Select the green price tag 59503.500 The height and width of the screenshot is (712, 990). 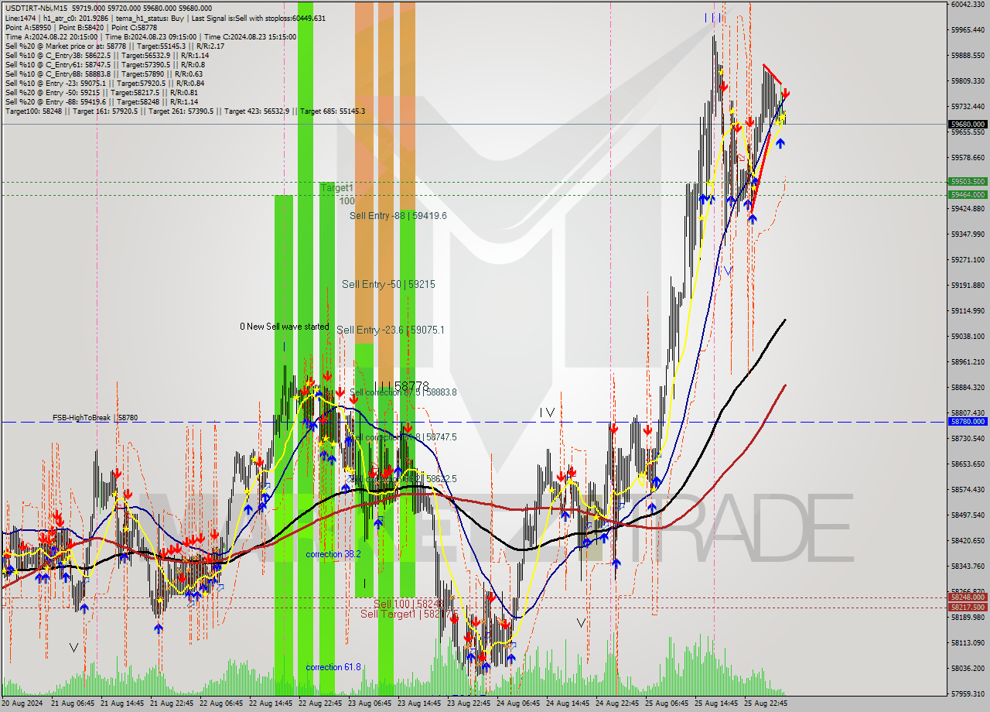(968, 182)
